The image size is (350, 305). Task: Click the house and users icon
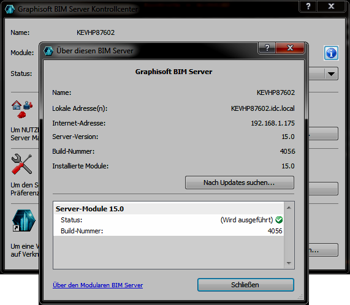[x=22, y=109]
